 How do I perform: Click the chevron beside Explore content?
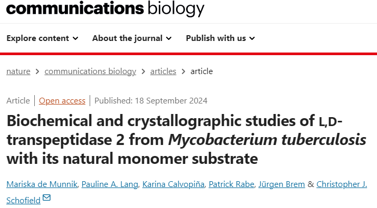75,38
